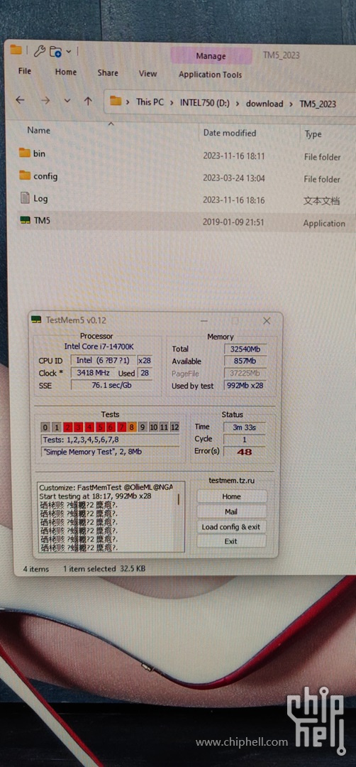The image size is (356, 767).
Task: Switch to the Home ribbon tab
Action: point(65,72)
